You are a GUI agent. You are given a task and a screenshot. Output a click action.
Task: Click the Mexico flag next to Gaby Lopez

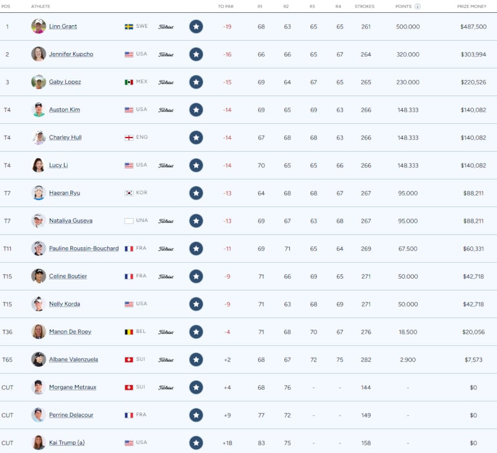pyautogui.click(x=129, y=82)
